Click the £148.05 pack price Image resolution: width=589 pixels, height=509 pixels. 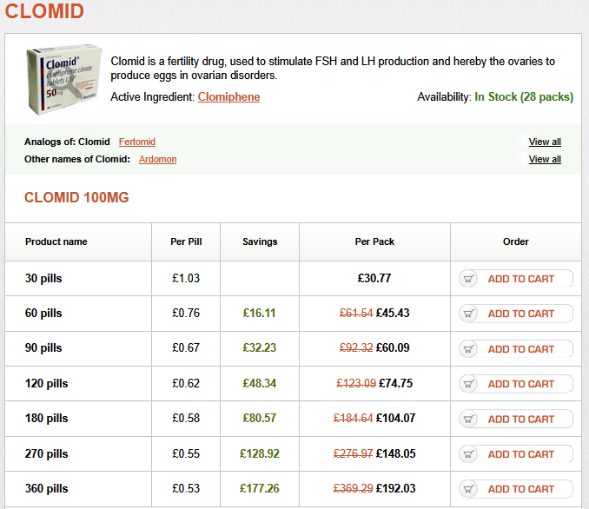pos(395,453)
